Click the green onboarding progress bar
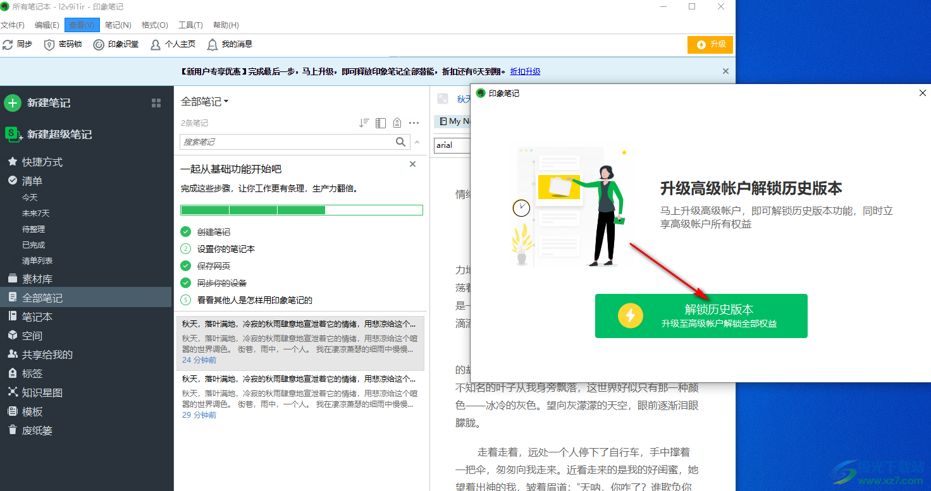Image resolution: width=931 pixels, height=491 pixels. click(302, 210)
